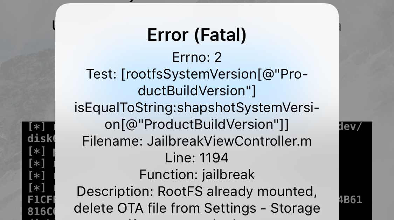
Task: Click the first ductBuildVersion"] text line
Action: coord(197,91)
